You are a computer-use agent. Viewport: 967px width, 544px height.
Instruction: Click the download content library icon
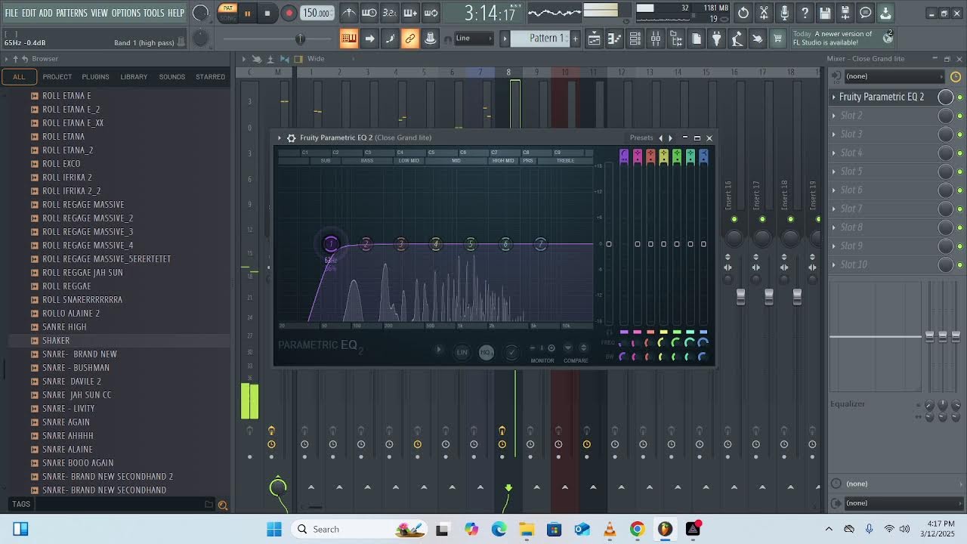(x=886, y=13)
